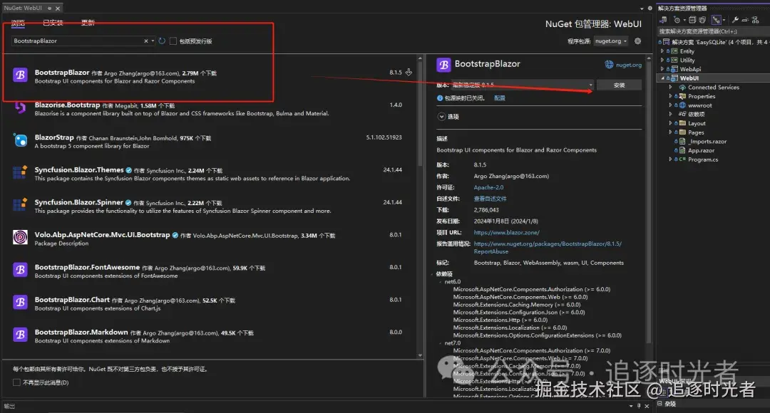Viewport: 770px width, 413px height.
Task: Toggle Preview Selected Items icon
Action: [745, 20]
